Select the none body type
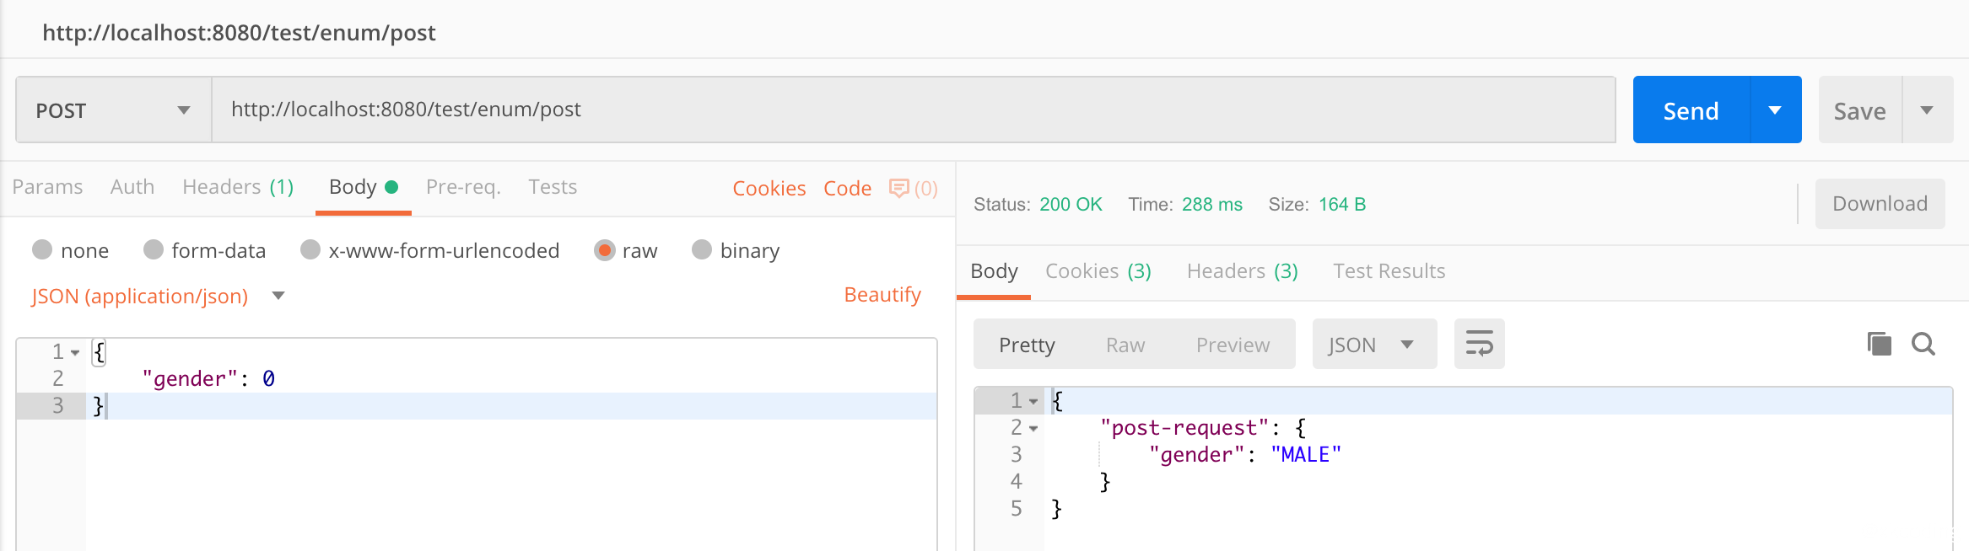This screenshot has width=1969, height=551. pos(42,249)
